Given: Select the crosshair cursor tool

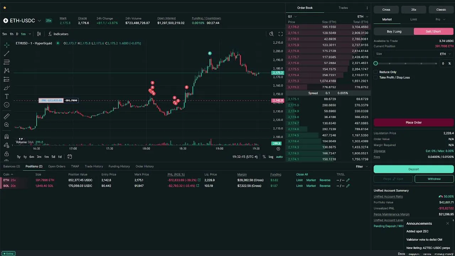Looking at the screenshot, I should tap(6, 45).
